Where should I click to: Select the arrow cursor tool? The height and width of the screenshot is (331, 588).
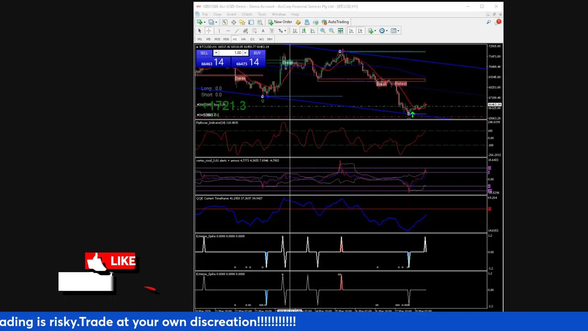(x=199, y=31)
